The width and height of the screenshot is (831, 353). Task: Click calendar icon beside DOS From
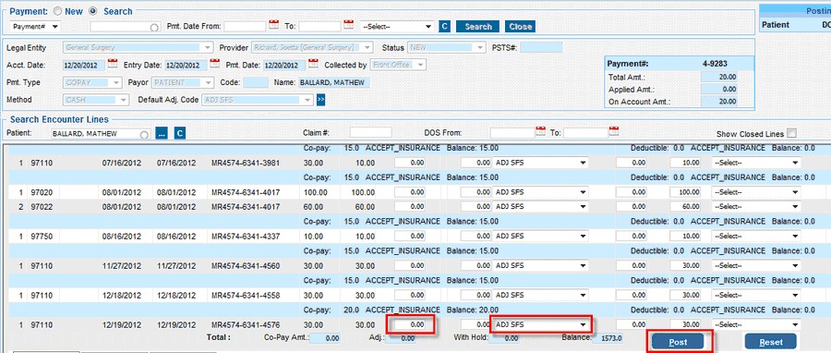pos(540,131)
